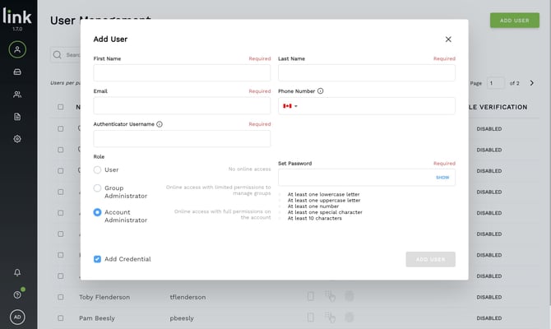The image size is (551, 329).
Task: Select the Group Administrator role
Action: [x=97, y=188]
